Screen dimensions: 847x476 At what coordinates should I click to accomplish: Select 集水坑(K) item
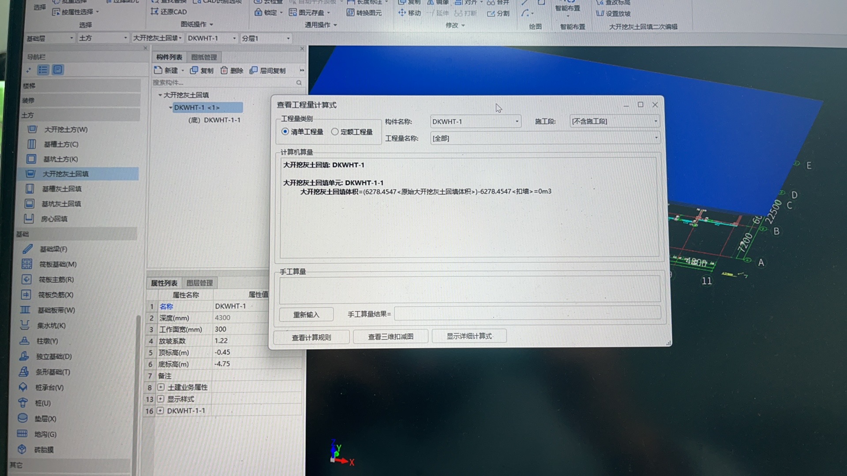click(51, 326)
